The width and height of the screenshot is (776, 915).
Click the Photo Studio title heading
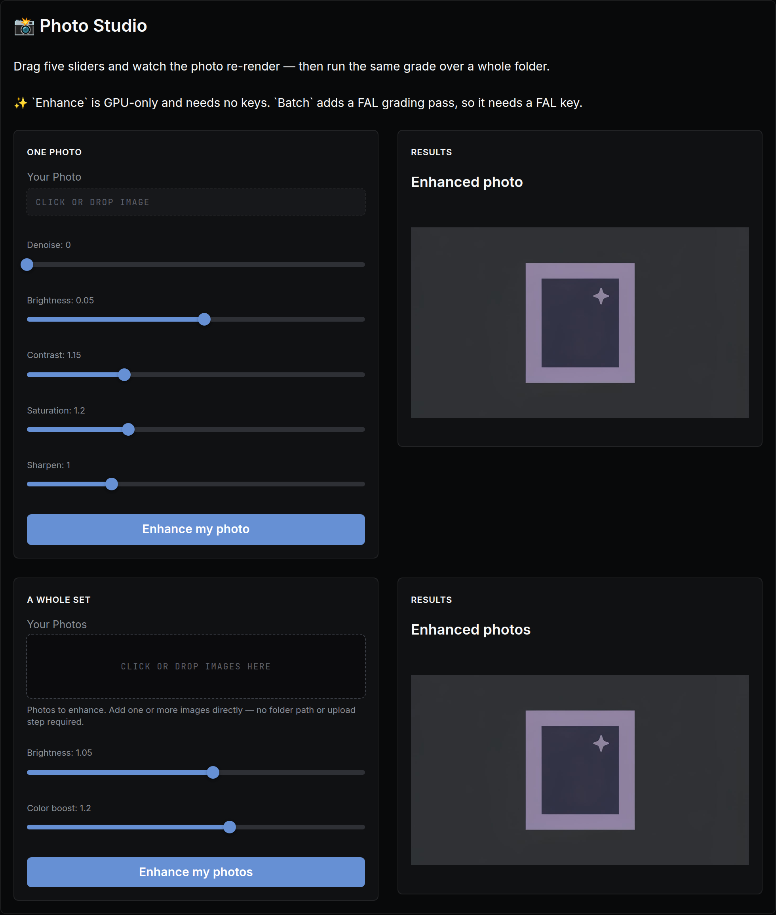(93, 26)
